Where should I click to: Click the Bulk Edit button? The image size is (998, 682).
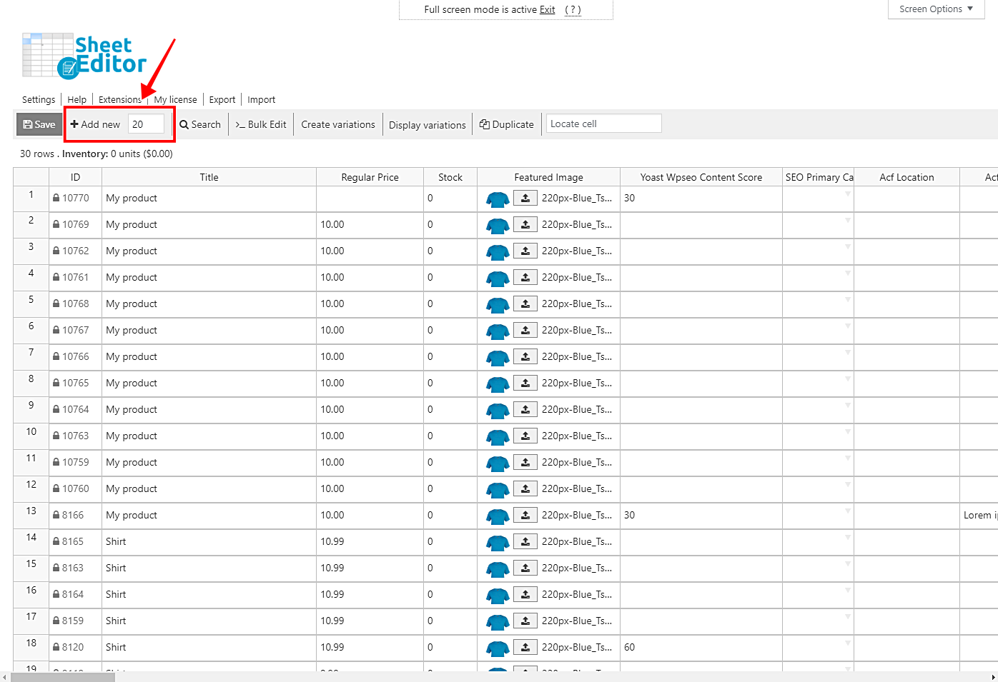point(261,124)
